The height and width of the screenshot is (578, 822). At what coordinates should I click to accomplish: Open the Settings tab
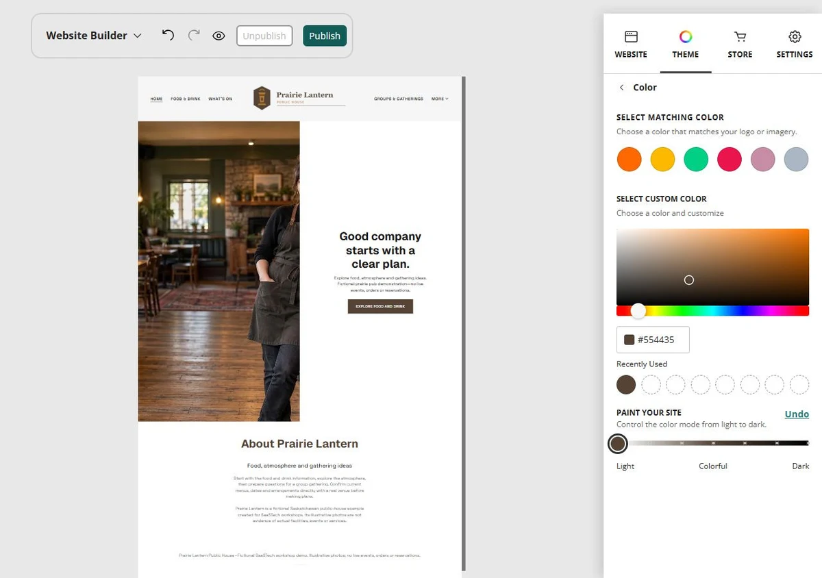point(795,44)
